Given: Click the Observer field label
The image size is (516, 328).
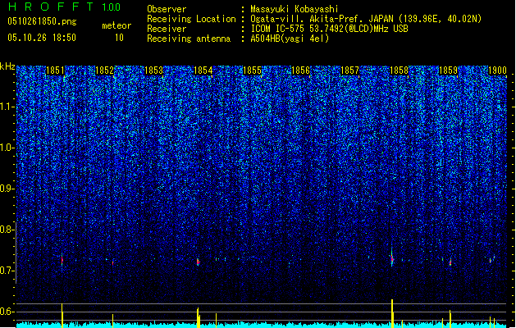Looking at the screenshot, I should tap(167, 9).
